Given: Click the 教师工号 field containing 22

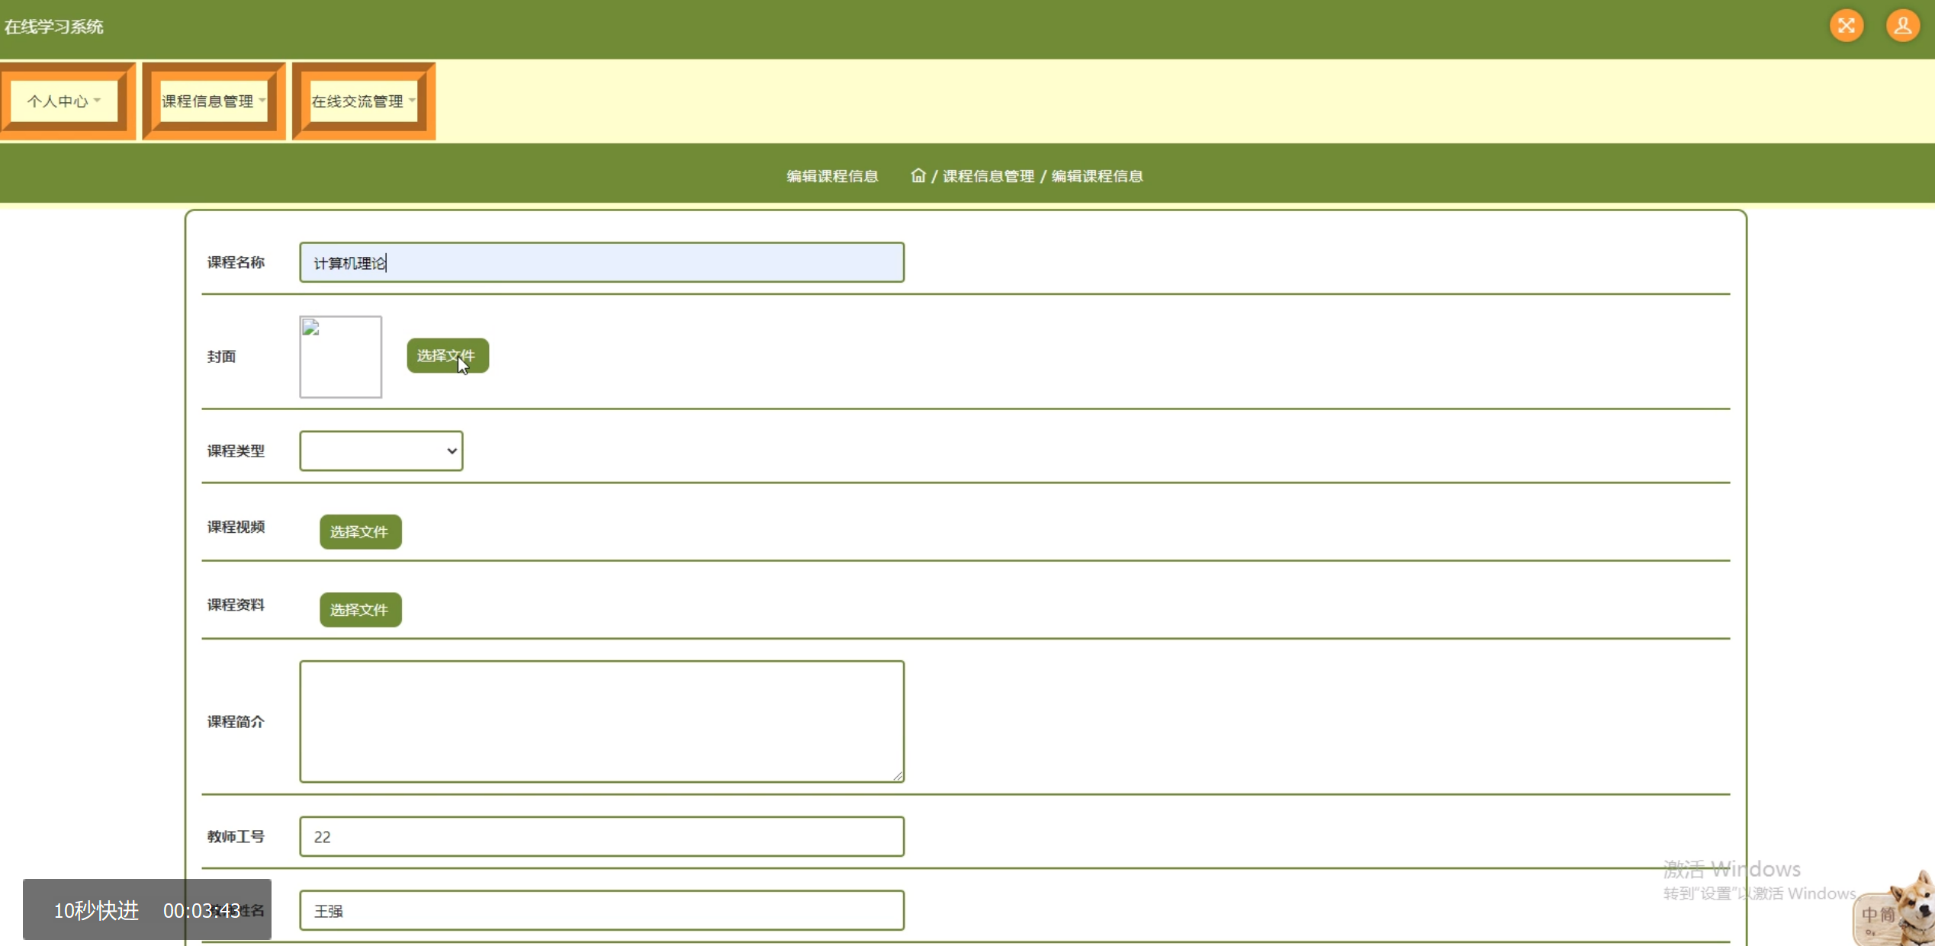Looking at the screenshot, I should [601, 836].
